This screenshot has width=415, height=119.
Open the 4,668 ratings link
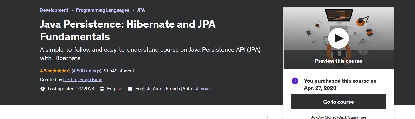86,71
